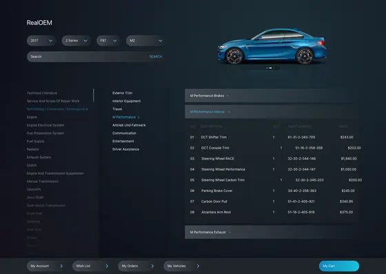Select the Engine category
The height and width of the screenshot is (274, 386).
point(32,117)
